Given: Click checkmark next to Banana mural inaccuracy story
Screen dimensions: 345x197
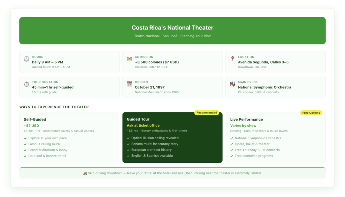Looking at the screenshot, I should point(128,144).
